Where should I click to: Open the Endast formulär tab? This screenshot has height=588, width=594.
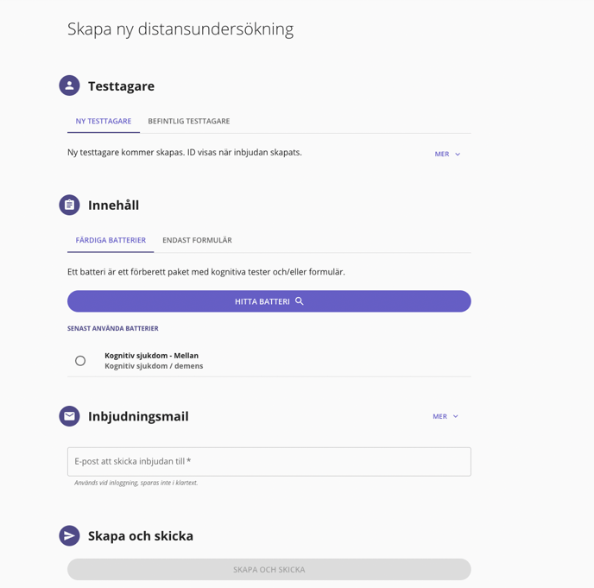coord(197,240)
